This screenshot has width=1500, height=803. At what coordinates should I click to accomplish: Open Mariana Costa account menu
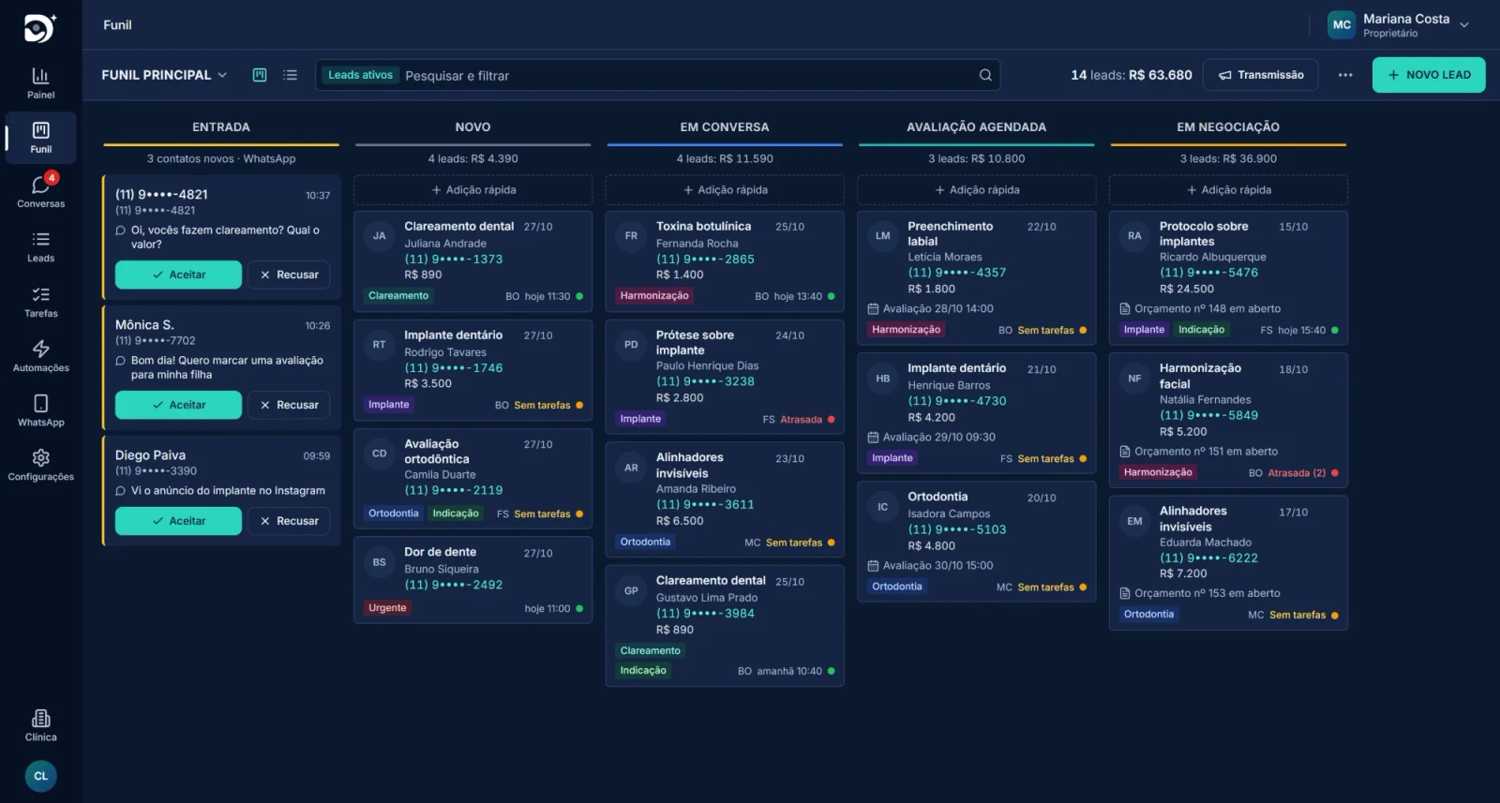[x=1400, y=25]
